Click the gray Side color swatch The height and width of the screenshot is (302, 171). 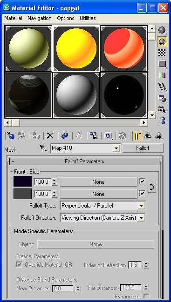(x=22, y=194)
